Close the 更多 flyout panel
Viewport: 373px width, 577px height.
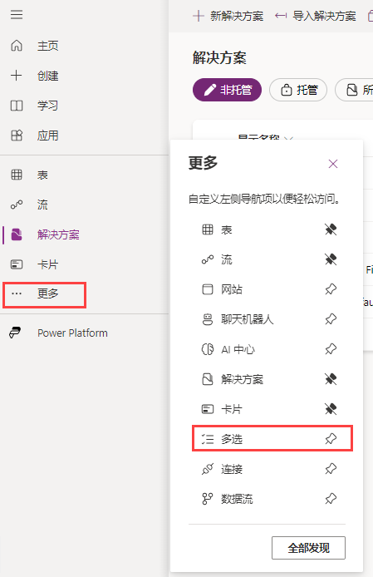point(333,164)
